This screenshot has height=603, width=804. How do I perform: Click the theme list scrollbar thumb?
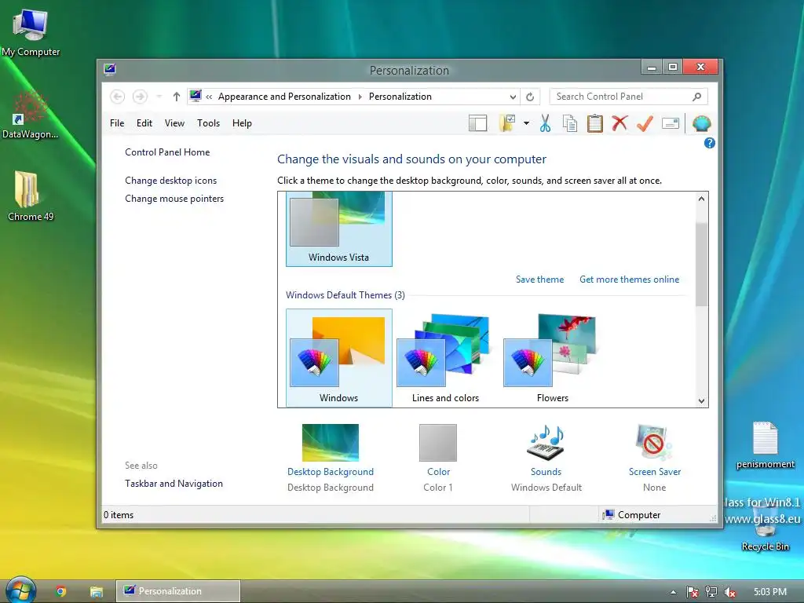click(x=701, y=264)
